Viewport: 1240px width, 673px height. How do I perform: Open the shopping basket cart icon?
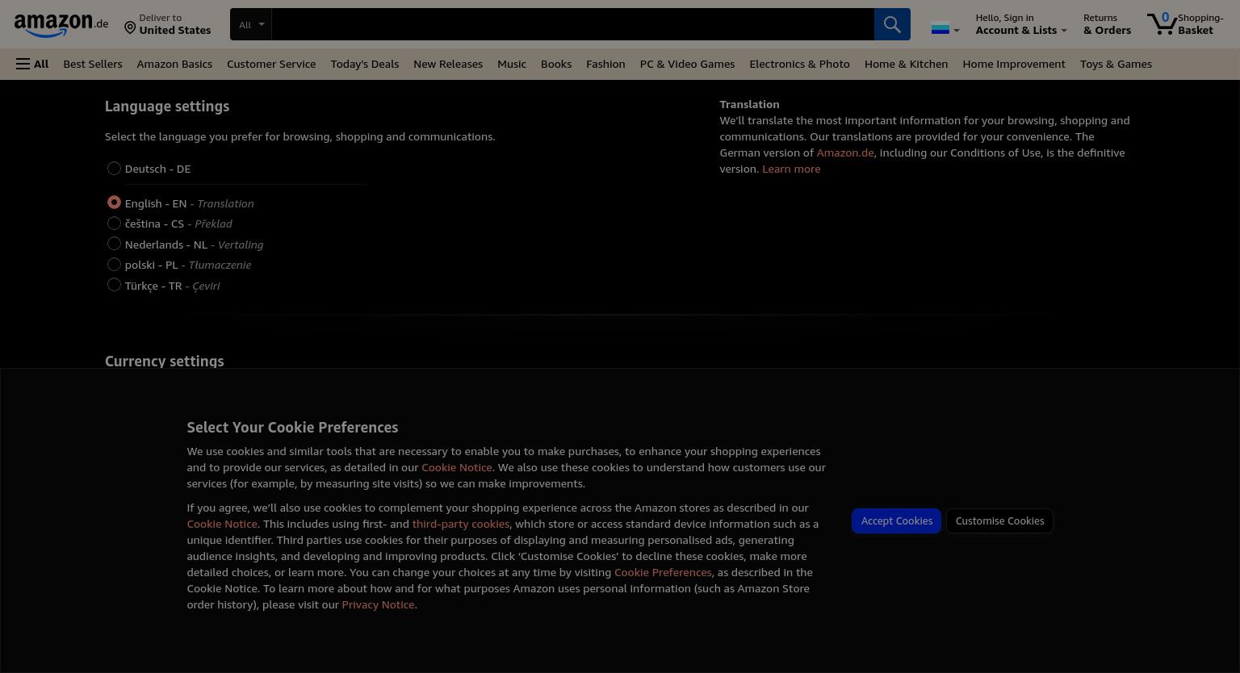click(1185, 24)
